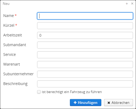Click into the Arbeitszeit field showing 0
Viewport: 136px width, 109px height.
[85, 35]
